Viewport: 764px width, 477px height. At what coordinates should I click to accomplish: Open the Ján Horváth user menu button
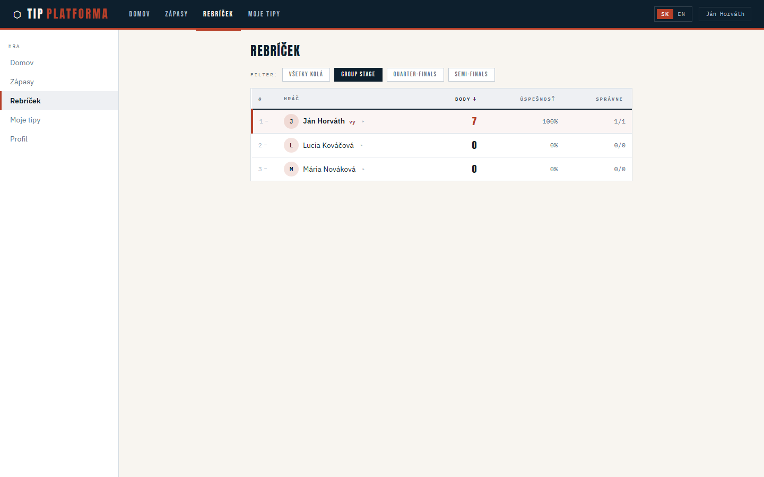725,14
